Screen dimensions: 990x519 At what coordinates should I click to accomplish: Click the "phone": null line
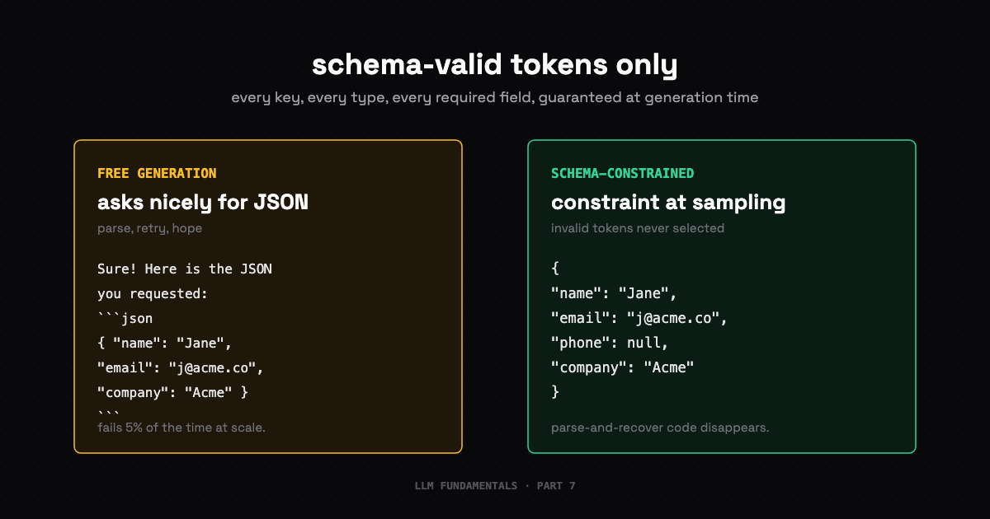610,343
